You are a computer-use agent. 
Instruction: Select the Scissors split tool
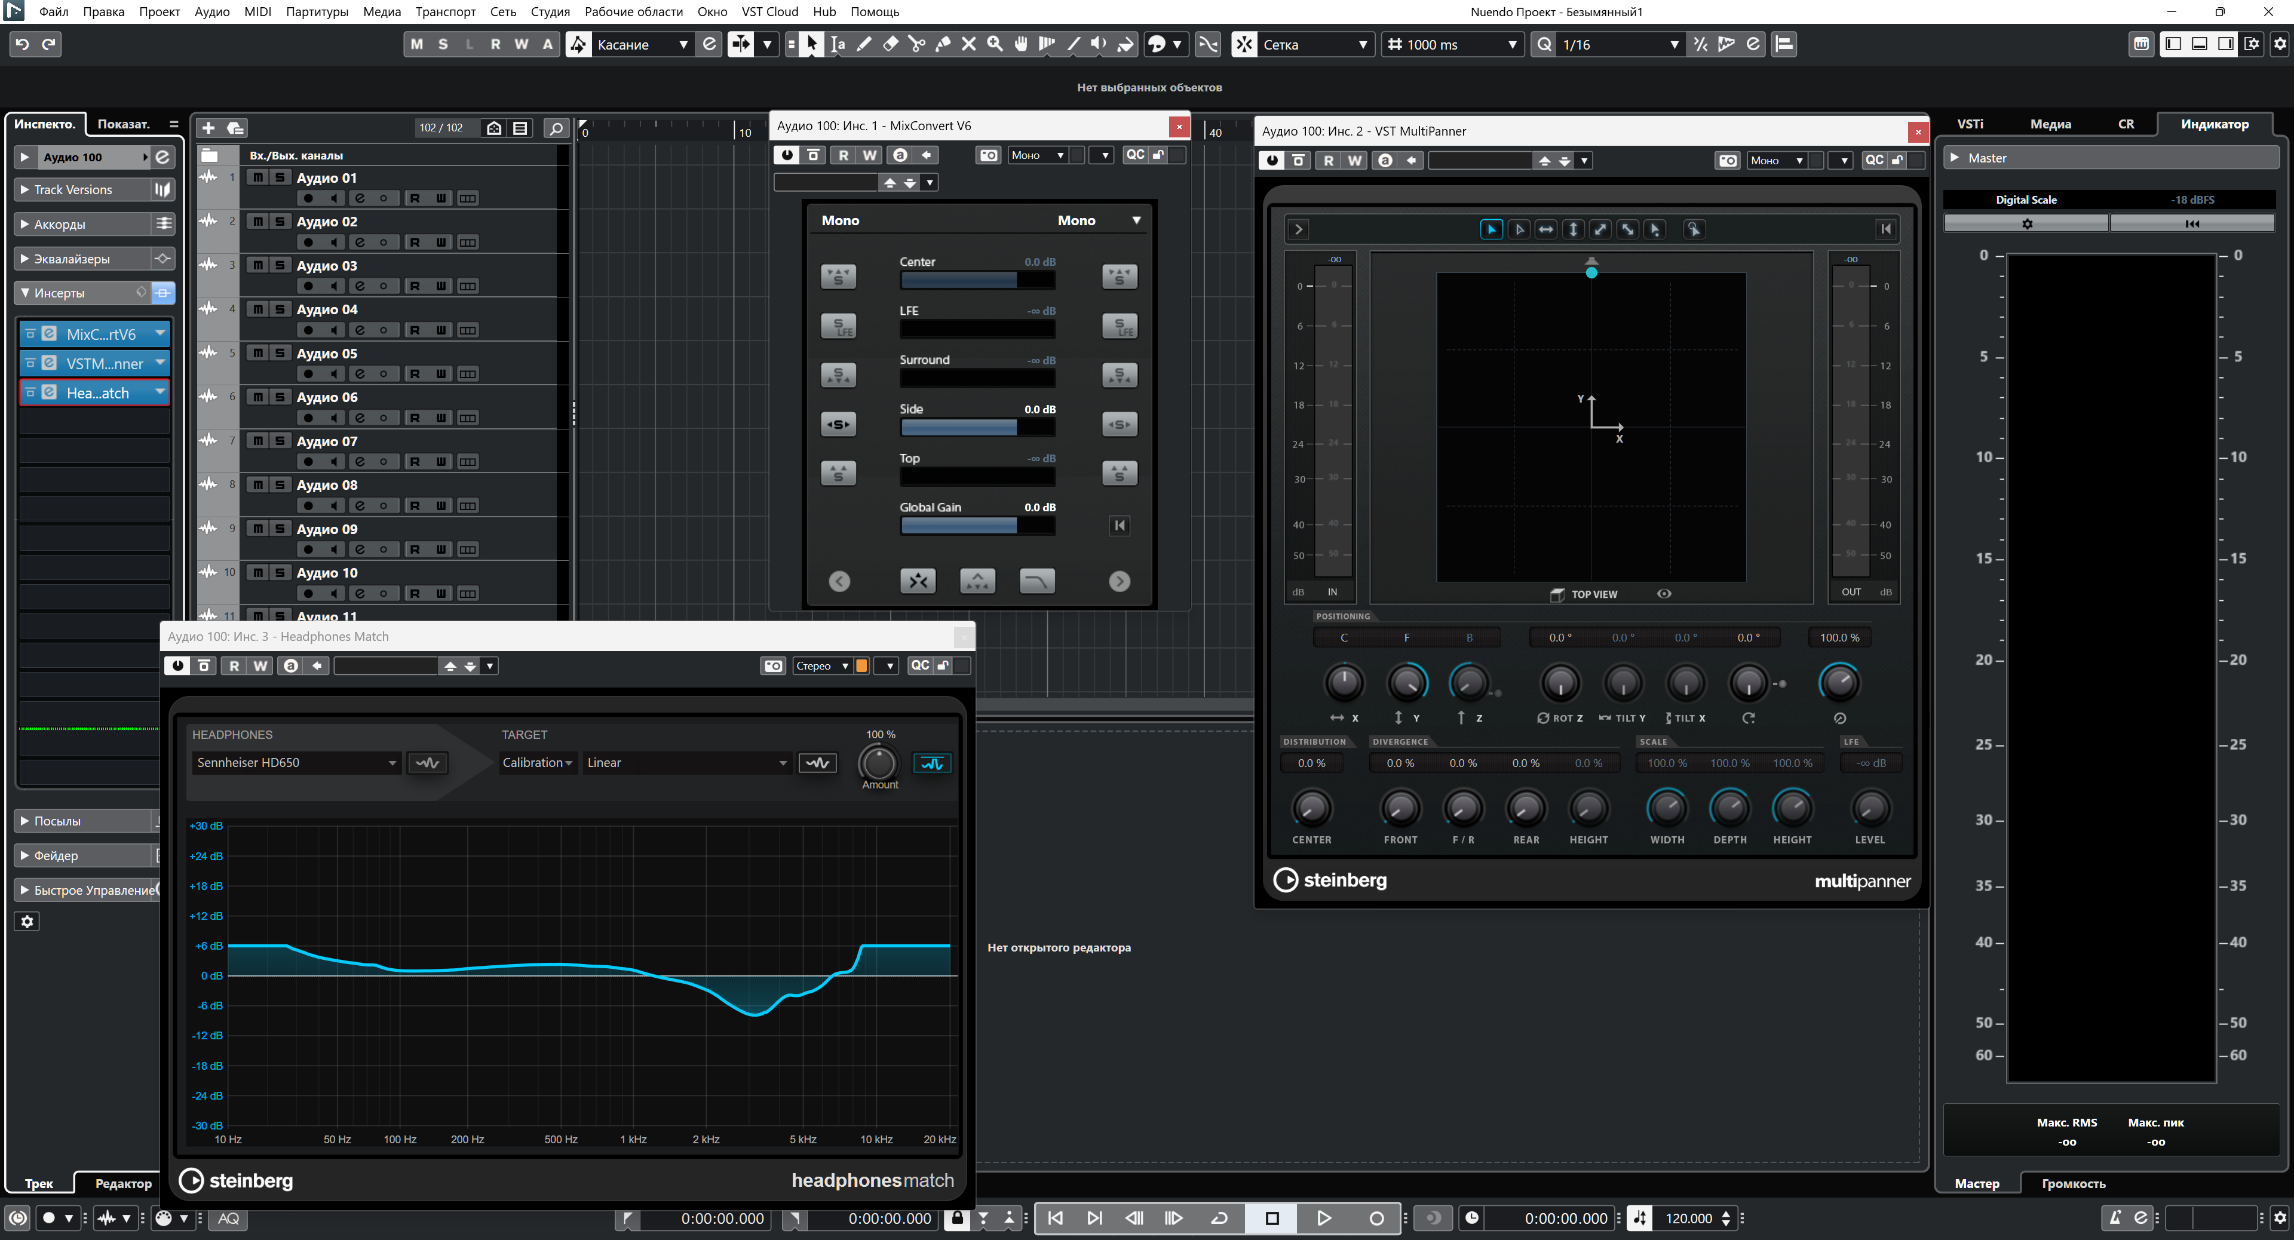click(x=915, y=45)
